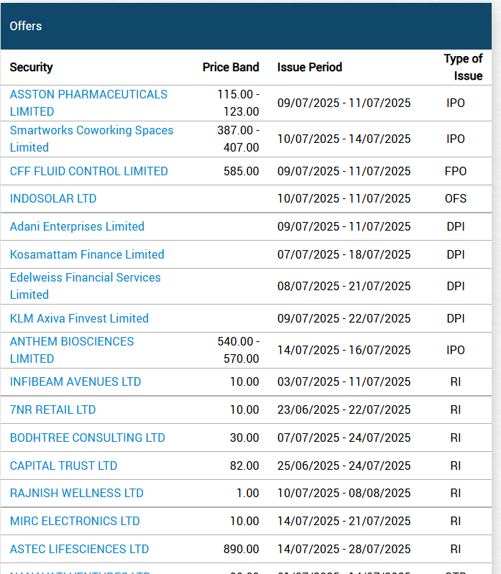
Task: Select price band 115.00 - 123.00
Action: [x=239, y=103]
